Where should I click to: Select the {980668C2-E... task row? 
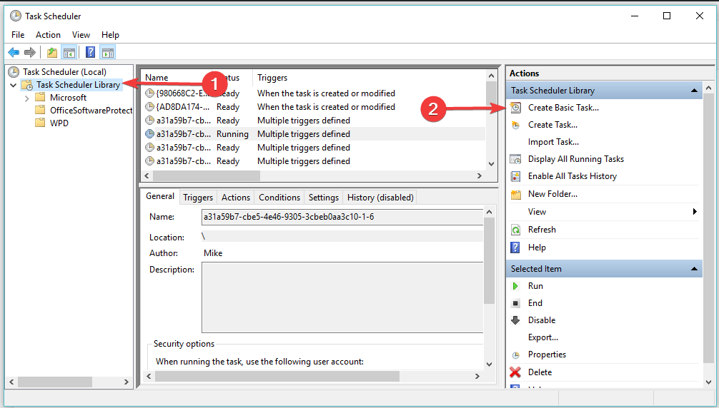(314, 93)
